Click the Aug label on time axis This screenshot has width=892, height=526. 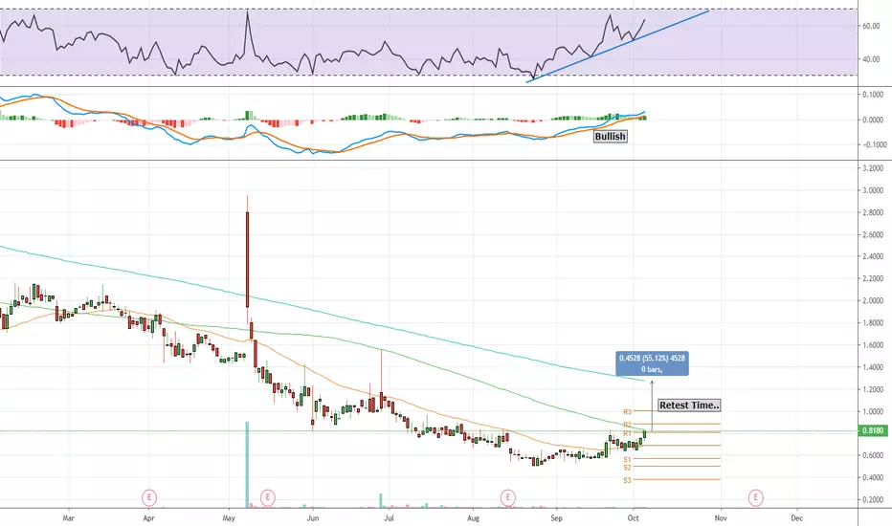(x=473, y=518)
